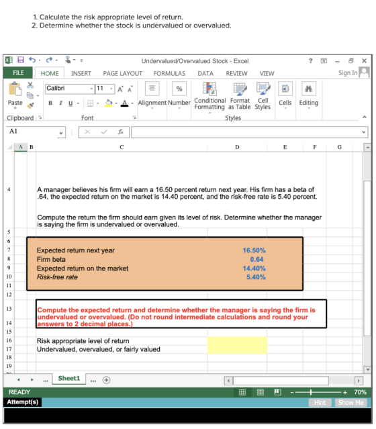Screen dimensions: 376x429
Task: Click the Undo arrow icon
Action: click(32, 60)
